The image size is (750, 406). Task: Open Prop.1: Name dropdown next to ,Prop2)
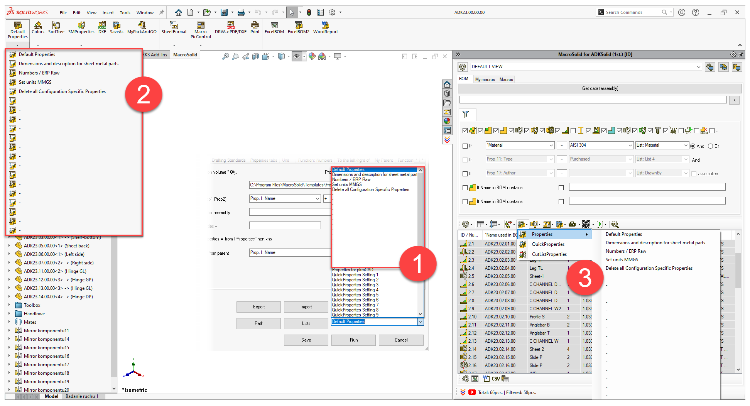pyautogui.click(x=318, y=198)
